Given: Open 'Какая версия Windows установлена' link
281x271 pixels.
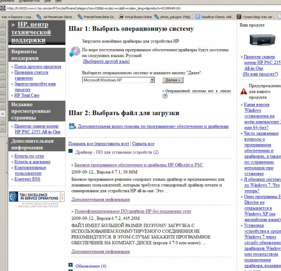Looking at the screenshot, I should 262,116.
